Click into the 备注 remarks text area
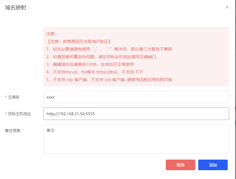Screen dimensions: 236x179 tap(136, 139)
